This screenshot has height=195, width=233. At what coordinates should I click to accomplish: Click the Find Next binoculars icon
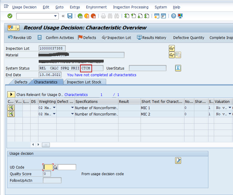coord(117,16)
